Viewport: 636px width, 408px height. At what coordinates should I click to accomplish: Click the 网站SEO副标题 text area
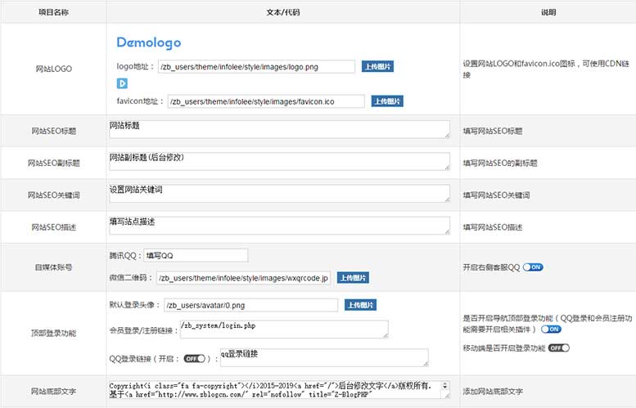278,161
